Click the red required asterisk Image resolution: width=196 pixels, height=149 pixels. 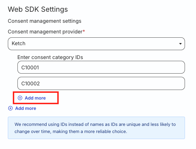84,31
